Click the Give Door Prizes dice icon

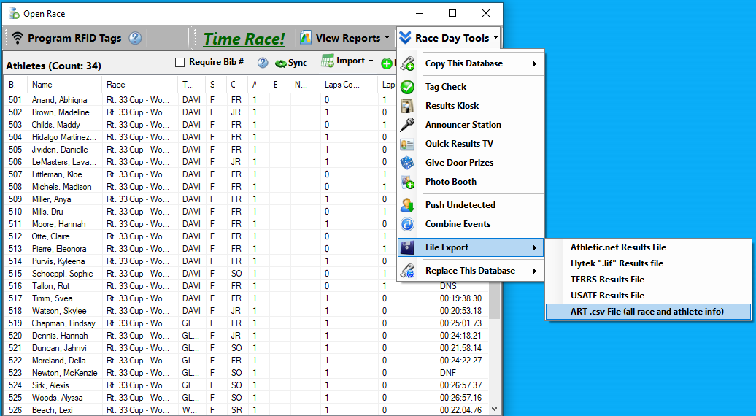tap(407, 163)
